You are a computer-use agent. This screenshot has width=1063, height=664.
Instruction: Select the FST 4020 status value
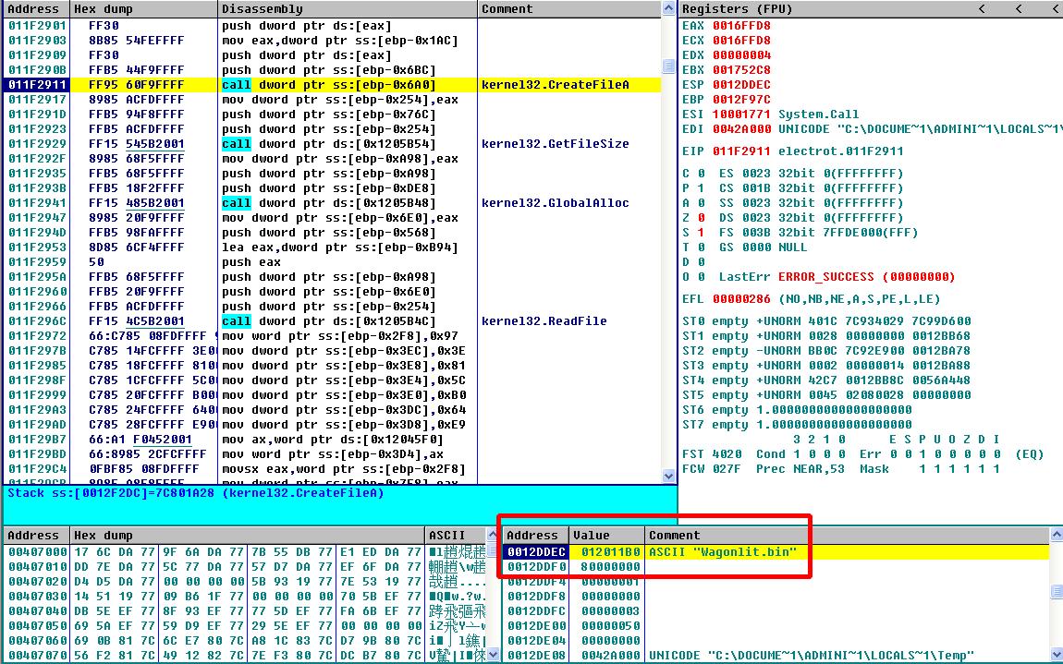[727, 454]
